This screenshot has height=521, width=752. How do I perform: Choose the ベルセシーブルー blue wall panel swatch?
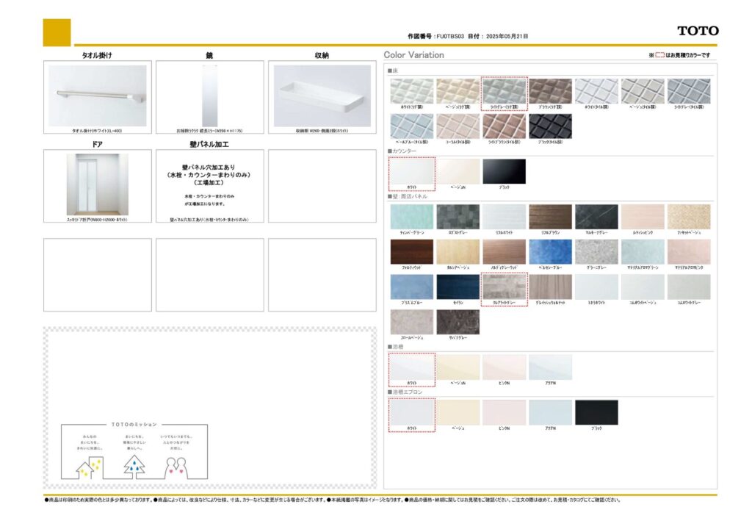pyautogui.click(x=550, y=251)
